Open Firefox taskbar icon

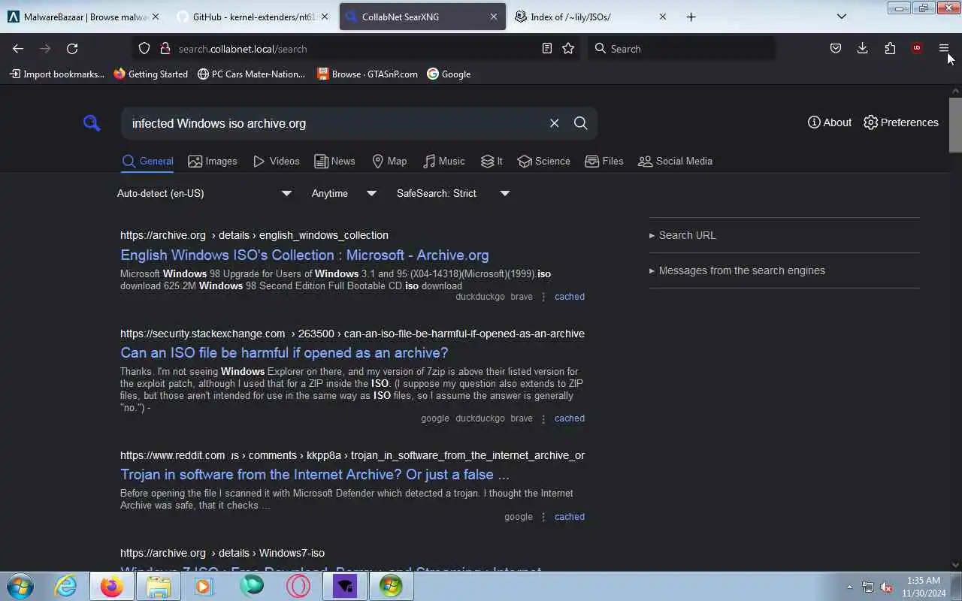(112, 586)
